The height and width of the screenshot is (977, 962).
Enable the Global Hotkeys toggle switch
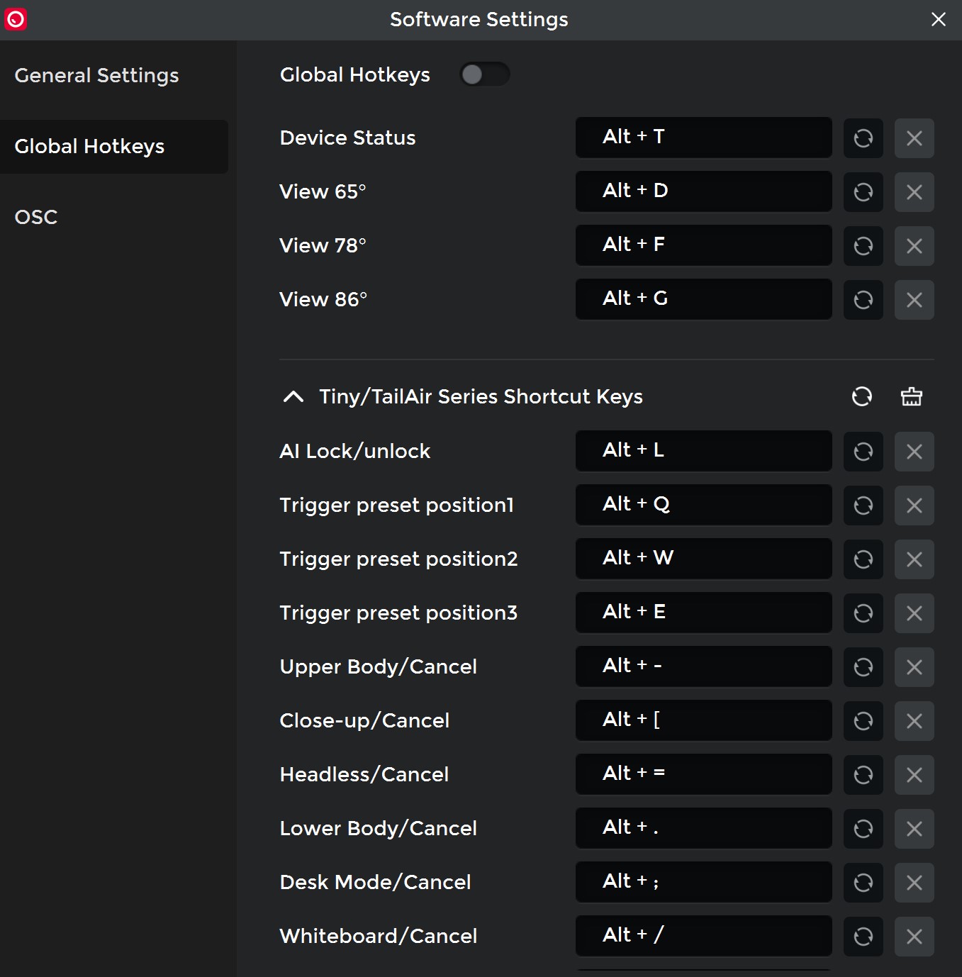pyautogui.click(x=484, y=74)
